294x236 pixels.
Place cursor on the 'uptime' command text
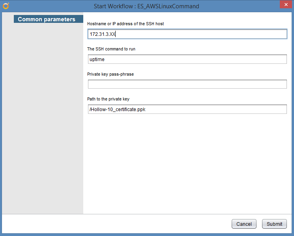[x=97, y=59]
